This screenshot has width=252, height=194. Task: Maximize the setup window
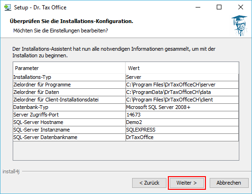pyautogui.click(x=219, y=7)
